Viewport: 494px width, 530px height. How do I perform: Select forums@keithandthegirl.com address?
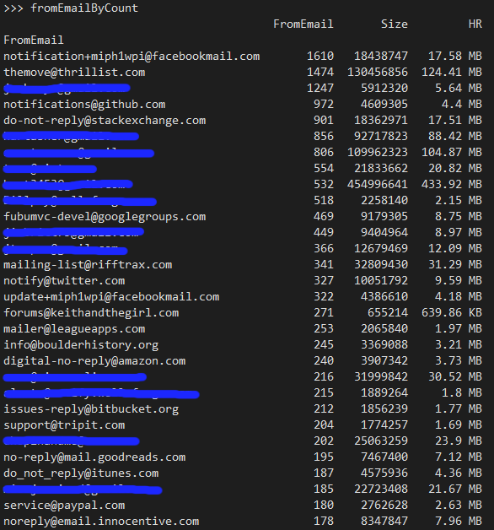tap(91, 313)
